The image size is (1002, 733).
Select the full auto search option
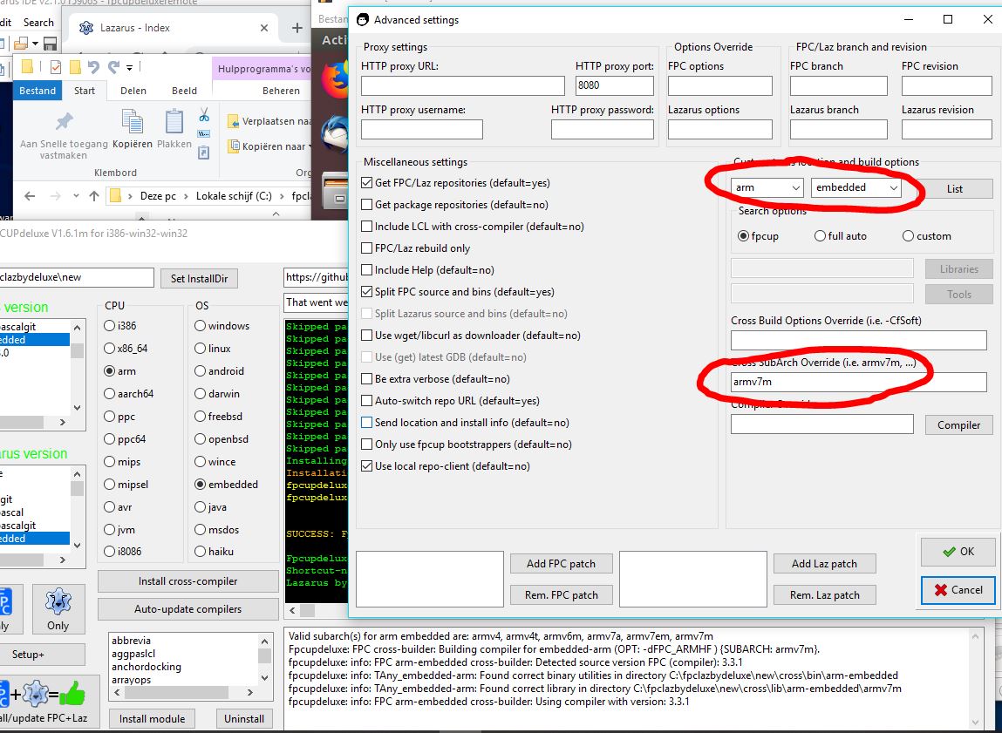click(x=821, y=236)
